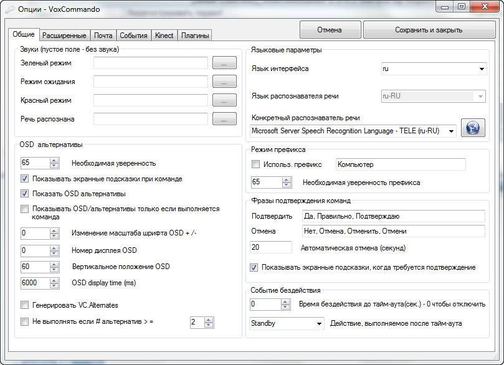Browse sound file for Режим ожидания
504x365 pixels.
point(224,82)
